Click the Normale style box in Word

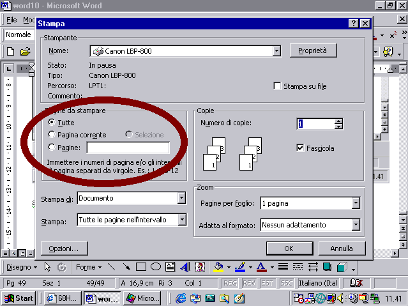20,34
